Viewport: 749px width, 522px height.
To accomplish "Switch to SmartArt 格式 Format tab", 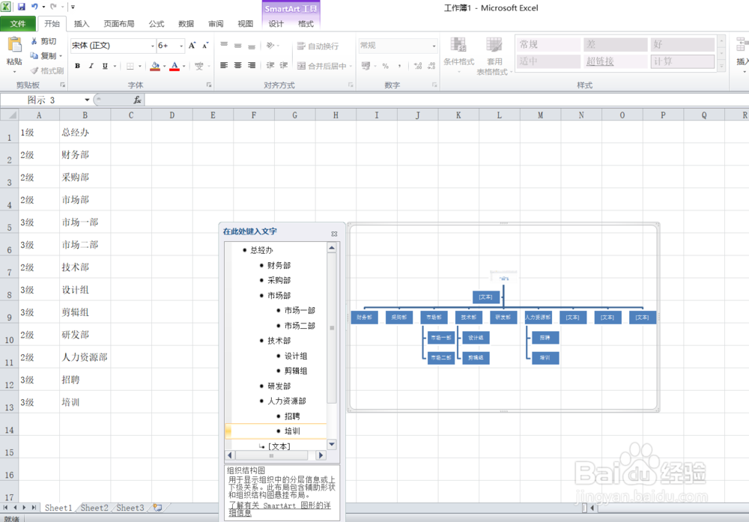I will [x=306, y=24].
